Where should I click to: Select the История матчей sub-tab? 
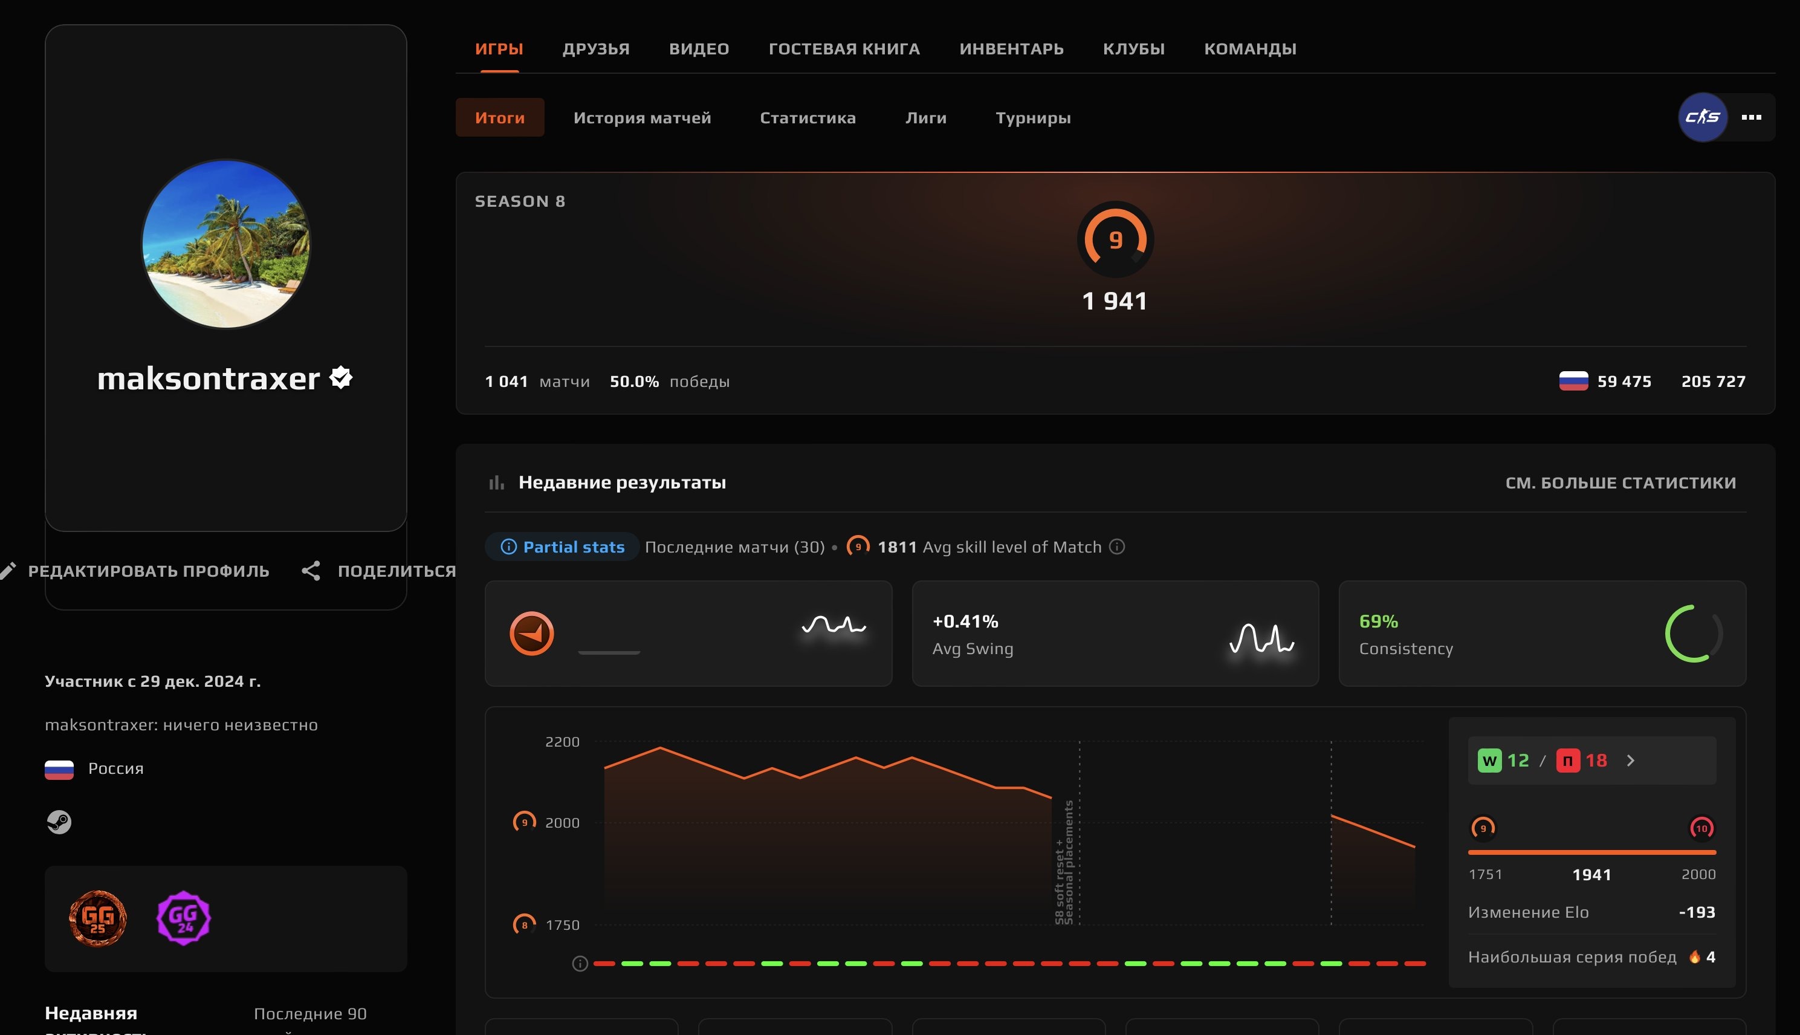(x=642, y=117)
